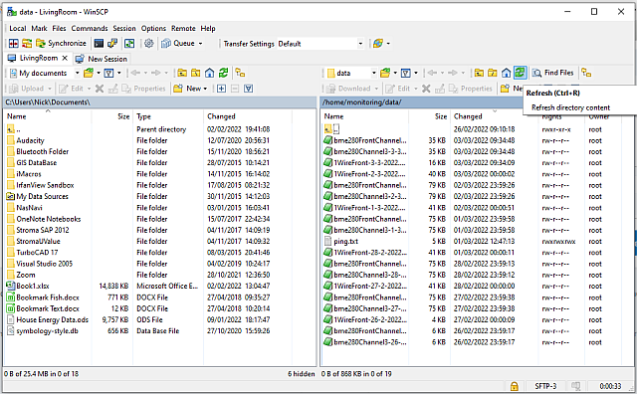Click the local Select Files plus icon
Image resolution: width=637 pixels, height=394 pixels.
221,89
